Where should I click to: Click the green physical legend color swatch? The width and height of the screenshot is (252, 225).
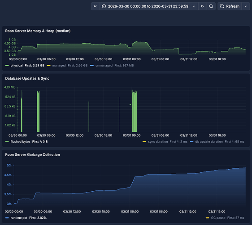7,66
